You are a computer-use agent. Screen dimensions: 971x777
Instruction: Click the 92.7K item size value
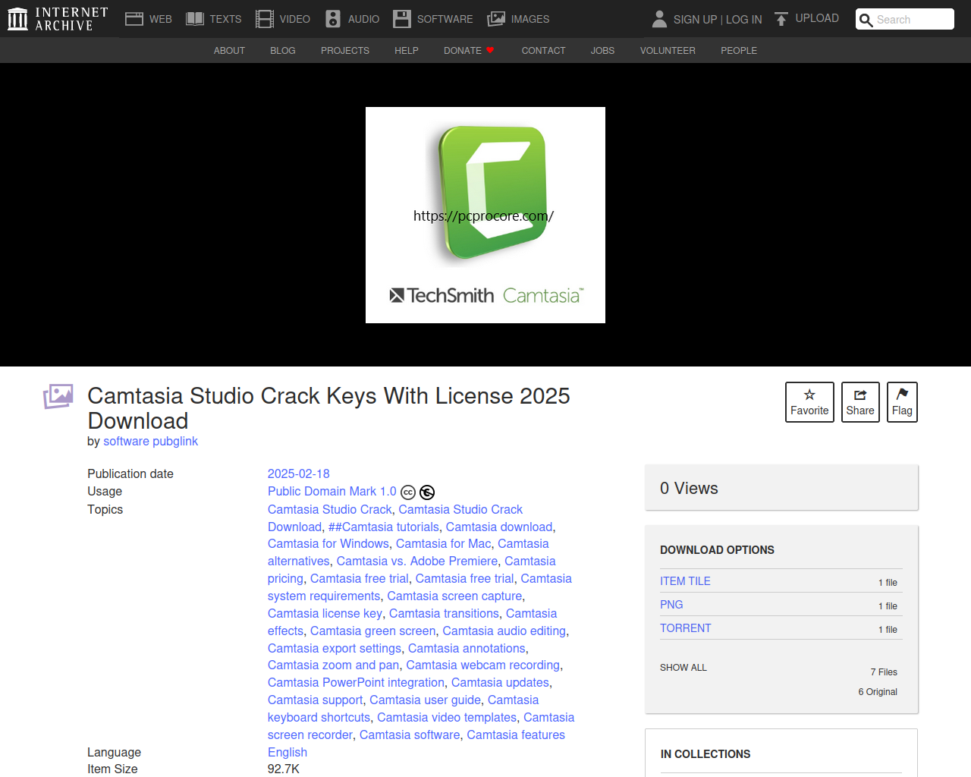coord(284,769)
